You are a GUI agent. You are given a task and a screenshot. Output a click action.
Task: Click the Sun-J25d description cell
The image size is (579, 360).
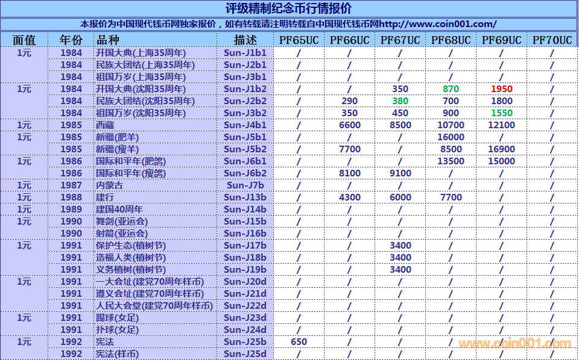tap(245, 354)
